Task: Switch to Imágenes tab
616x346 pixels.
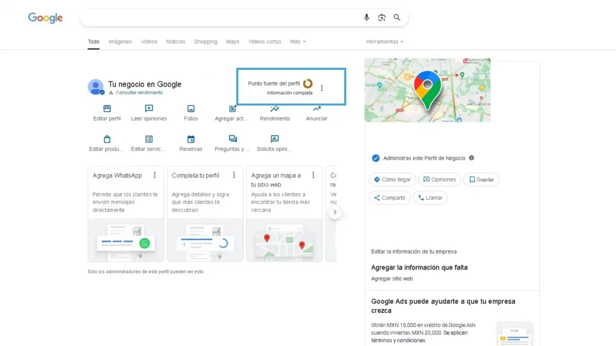Action: pyautogui.click(x=120, y=42)
